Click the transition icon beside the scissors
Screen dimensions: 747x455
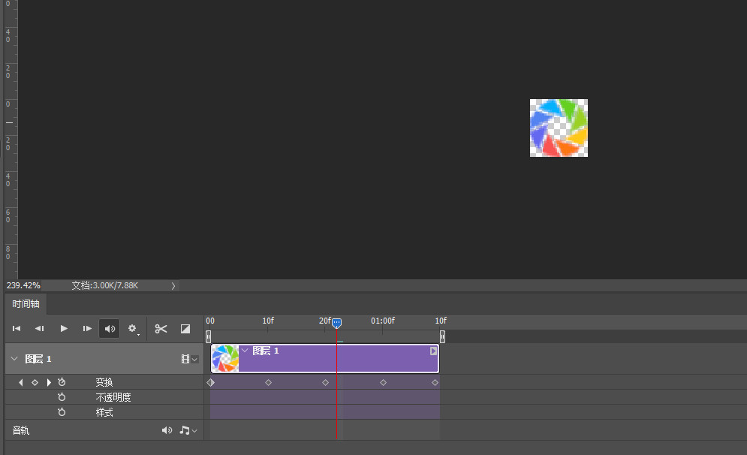(x=185, y=329)
